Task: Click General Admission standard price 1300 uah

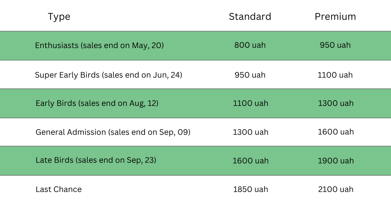Action: (x=251, y=132)
